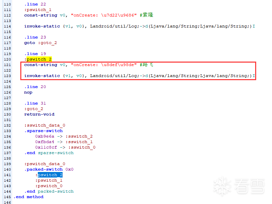Image resolution: width=272 pixels, height=204 pixels.
Task: Click the return-void instruction
Action: pos(39,114)
